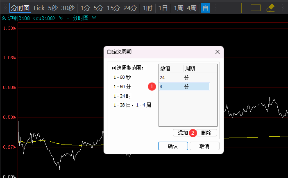Select the 5秒 period
Viewport: 288px width, 178px height.
click(x=53, y=8)
